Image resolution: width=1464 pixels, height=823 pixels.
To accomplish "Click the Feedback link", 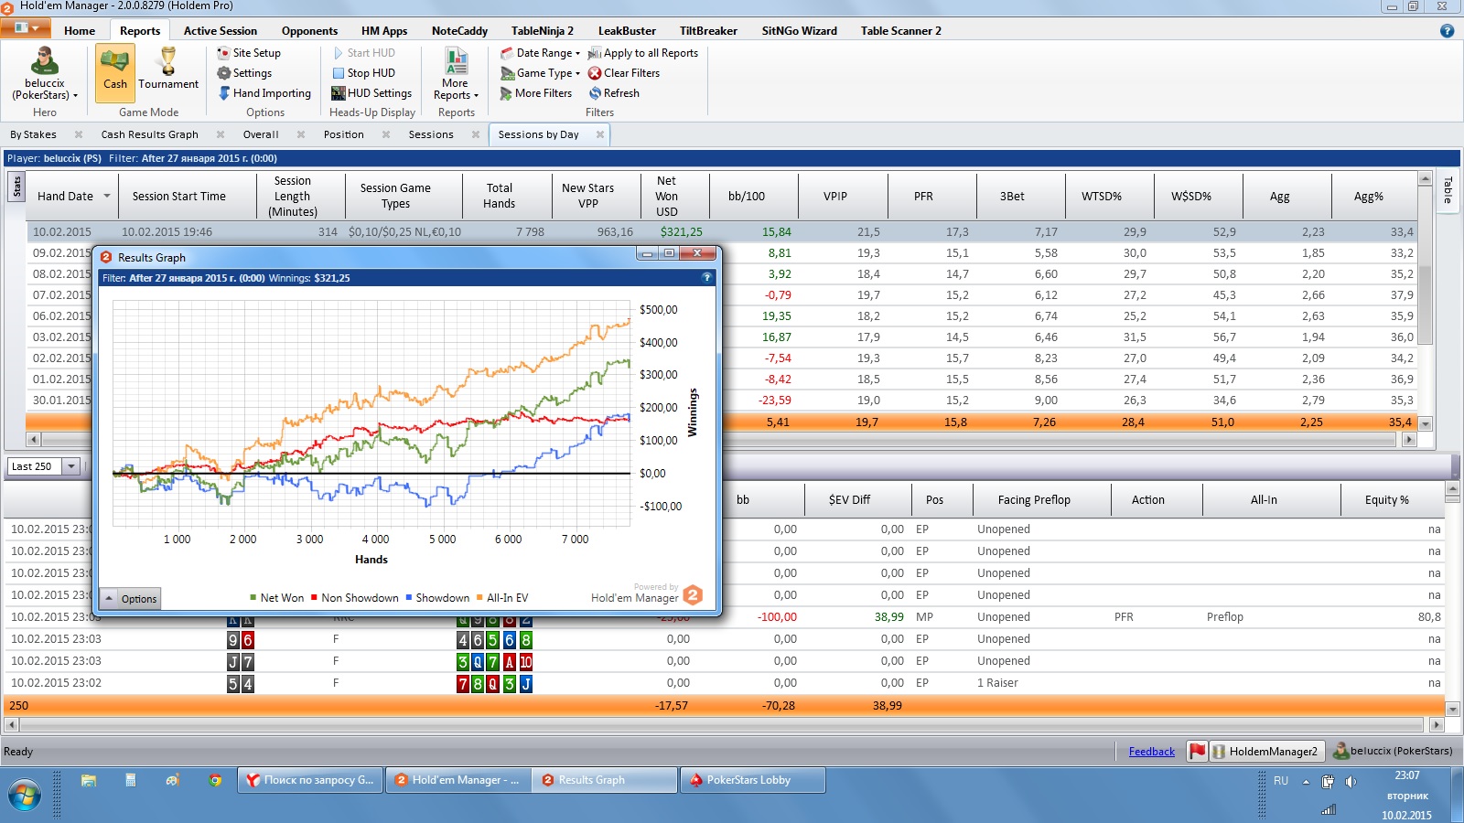I will click(1152, 752).
